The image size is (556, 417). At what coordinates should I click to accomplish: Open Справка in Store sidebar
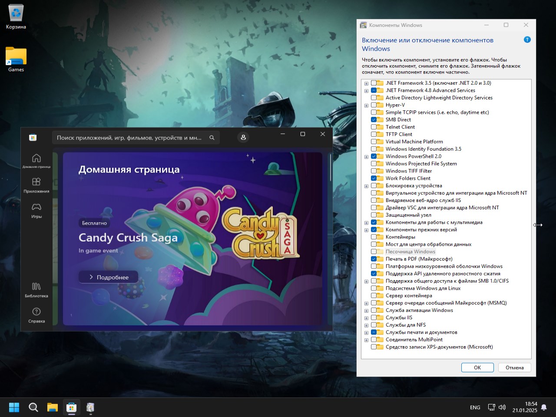(36, 315)
